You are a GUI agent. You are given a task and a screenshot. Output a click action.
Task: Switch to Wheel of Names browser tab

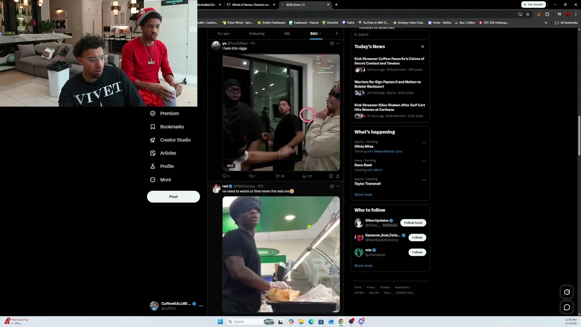coord(251,5)
